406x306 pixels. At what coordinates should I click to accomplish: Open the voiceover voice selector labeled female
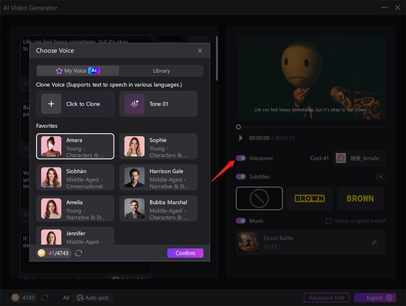click(359, 158)
